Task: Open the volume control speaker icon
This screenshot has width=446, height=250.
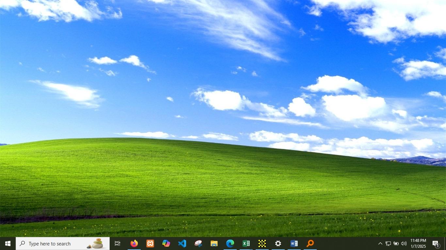Action: pyautogui.click(x=404, y=243)
